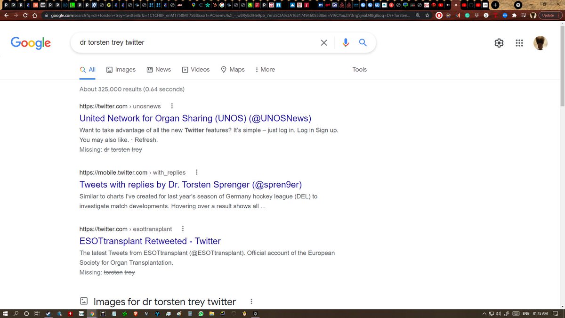Screen dimensions: 565x318
Task: Open the media control playlist icon
Action: click(x=524, y=15)
